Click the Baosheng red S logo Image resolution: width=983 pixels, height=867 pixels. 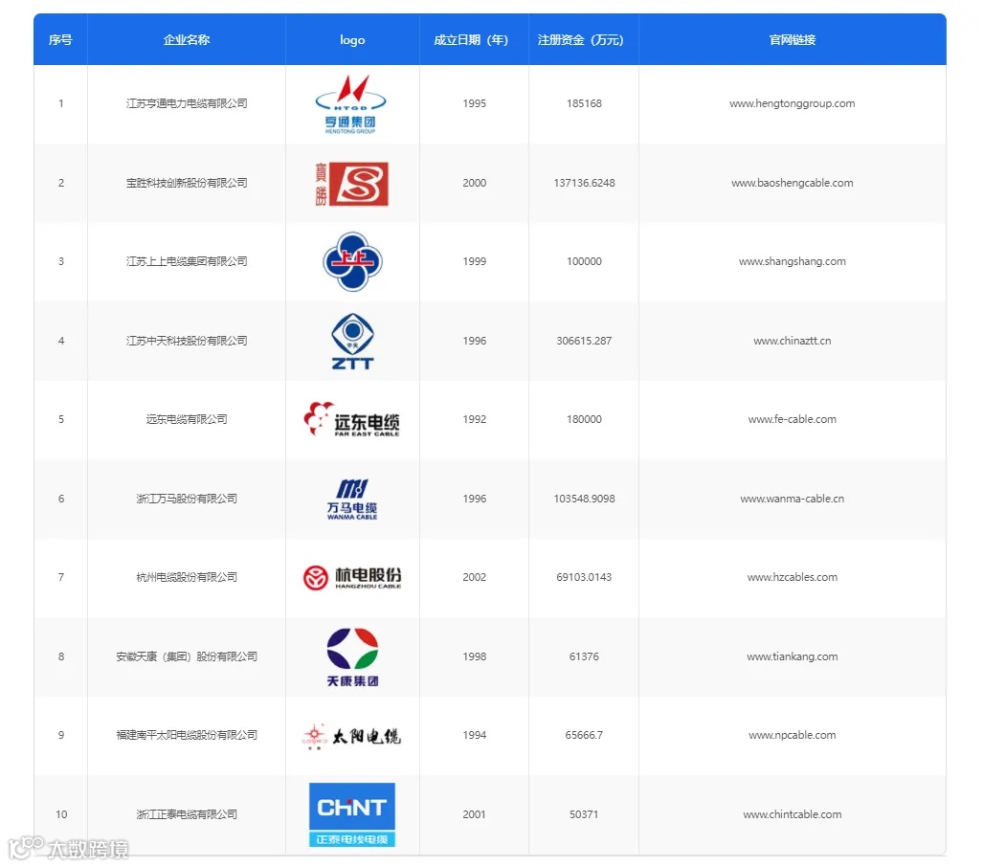[351, 184]
